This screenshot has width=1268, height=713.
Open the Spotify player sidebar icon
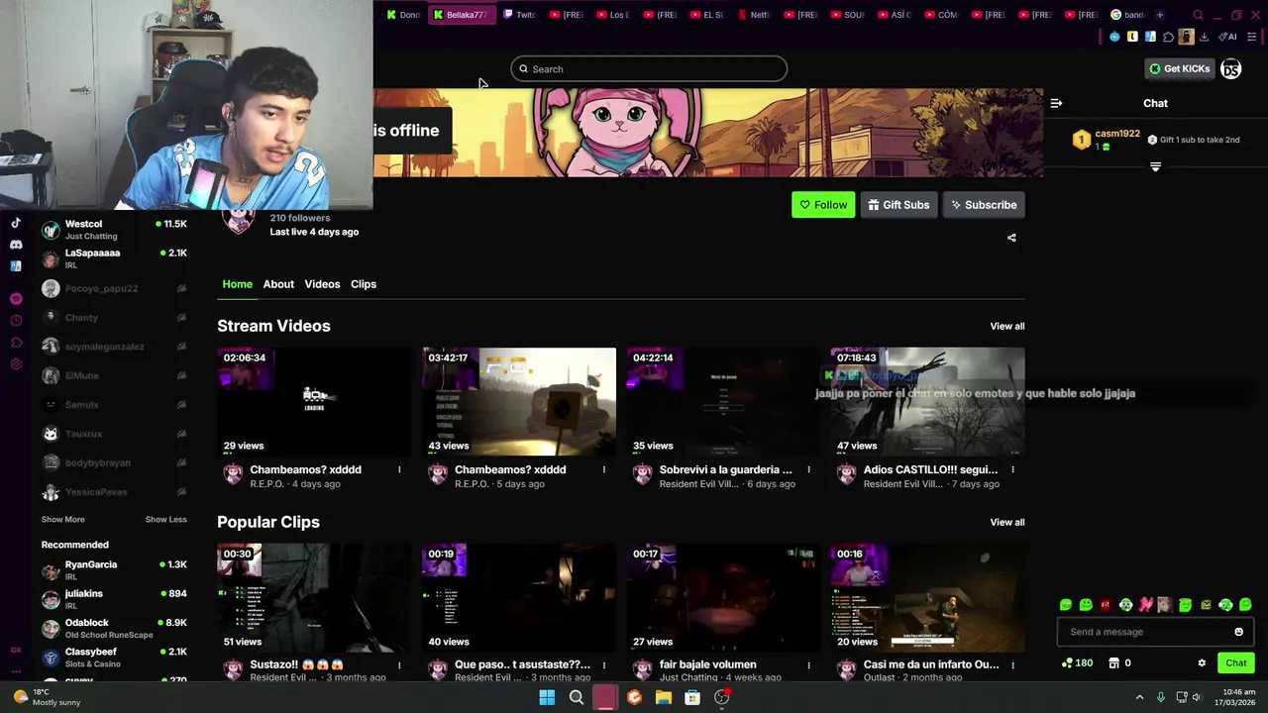(16, 298)
